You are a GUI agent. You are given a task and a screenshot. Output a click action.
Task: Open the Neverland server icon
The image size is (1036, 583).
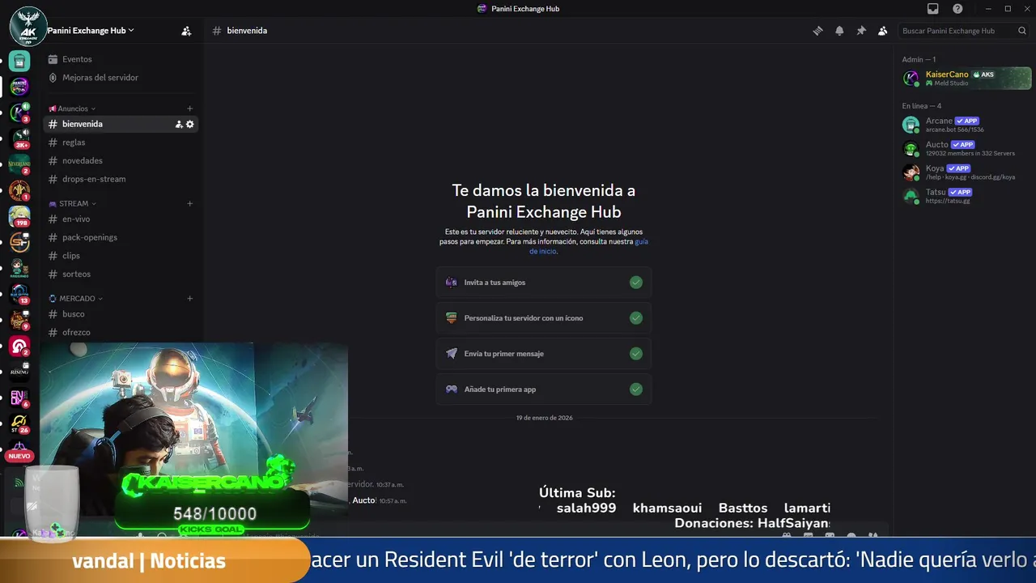[19, 164]
